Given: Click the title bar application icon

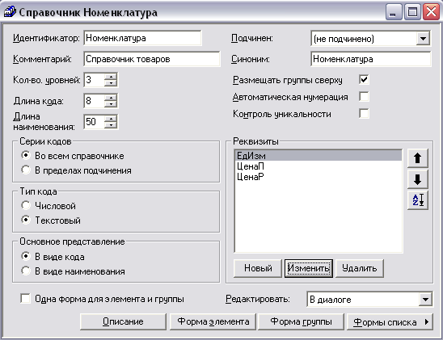Looking at the screenshot, I should pyautogui.click(x=10, y=12).
